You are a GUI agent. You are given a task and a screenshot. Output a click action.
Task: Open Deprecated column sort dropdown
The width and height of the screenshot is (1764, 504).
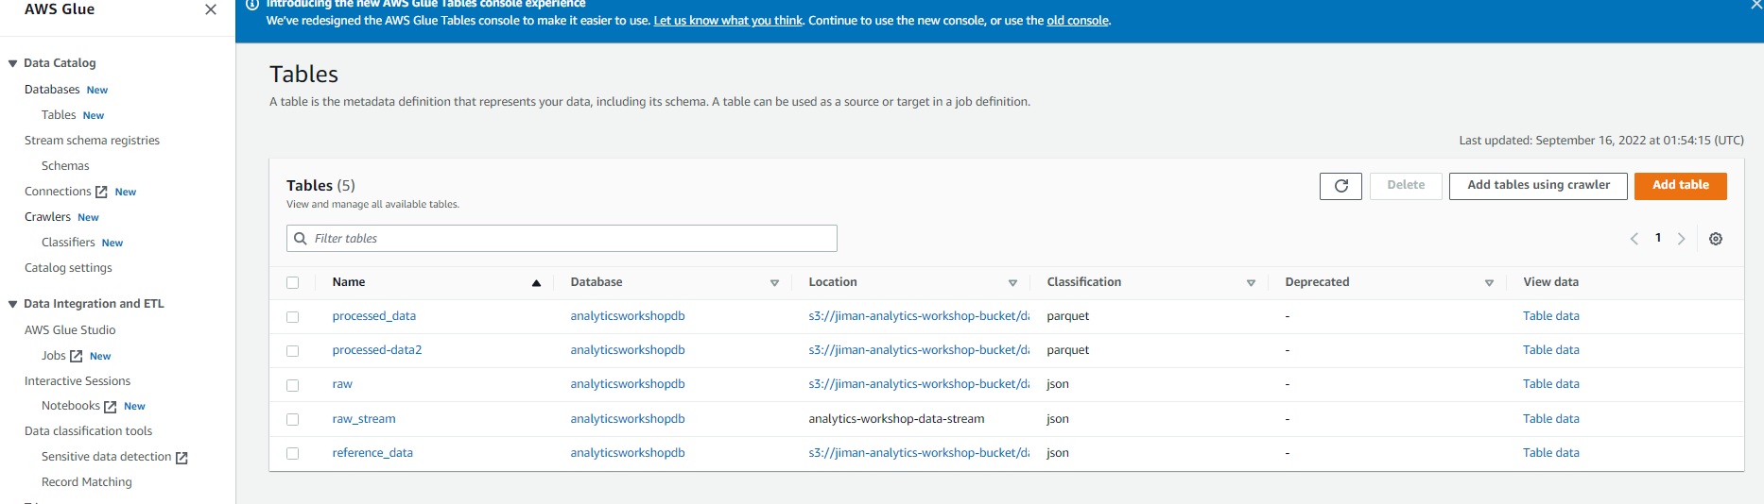pos(1489,283)
